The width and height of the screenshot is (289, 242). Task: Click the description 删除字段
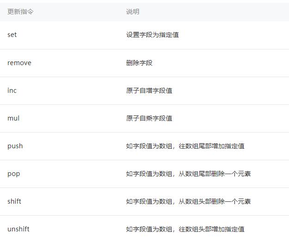[139, 63]
